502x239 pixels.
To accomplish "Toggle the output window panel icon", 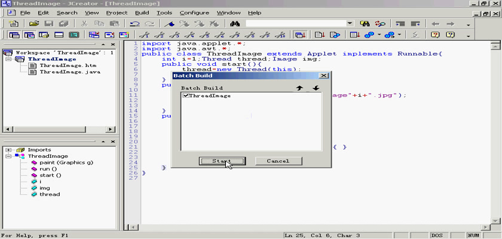I will 59,35.
